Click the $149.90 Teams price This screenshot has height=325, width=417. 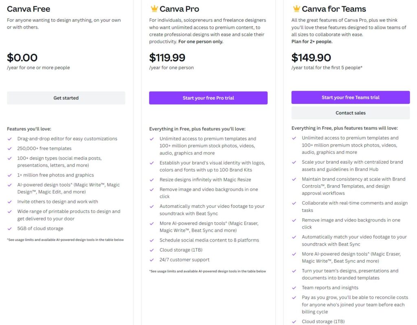tap(311, 57)
